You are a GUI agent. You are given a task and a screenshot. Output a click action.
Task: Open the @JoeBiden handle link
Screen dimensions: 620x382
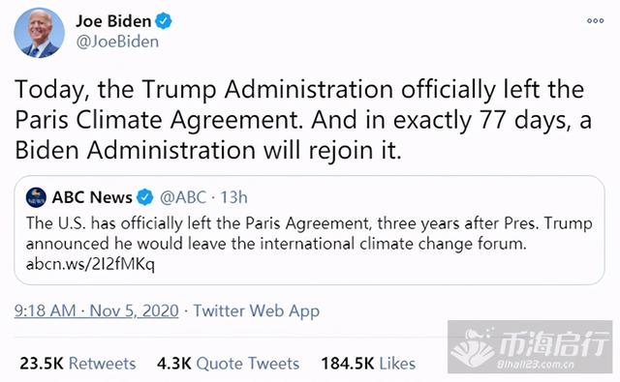click(x=117, y=42)
